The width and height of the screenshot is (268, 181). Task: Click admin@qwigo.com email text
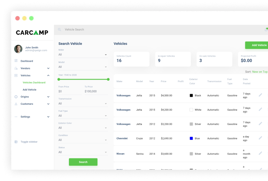click(x=36, y=50)
